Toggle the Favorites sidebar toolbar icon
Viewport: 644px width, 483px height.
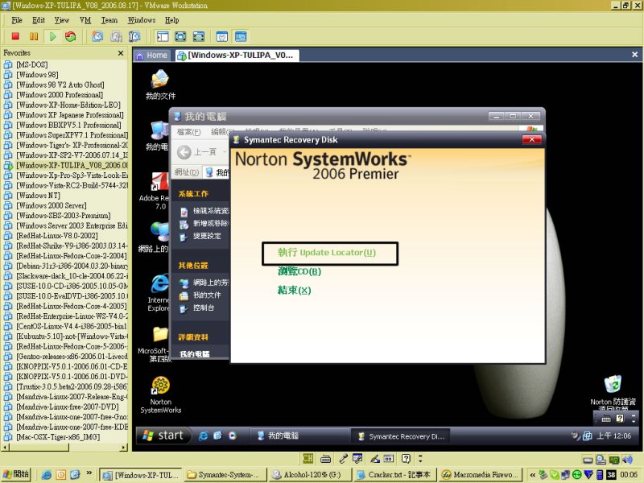click(163, 36)
